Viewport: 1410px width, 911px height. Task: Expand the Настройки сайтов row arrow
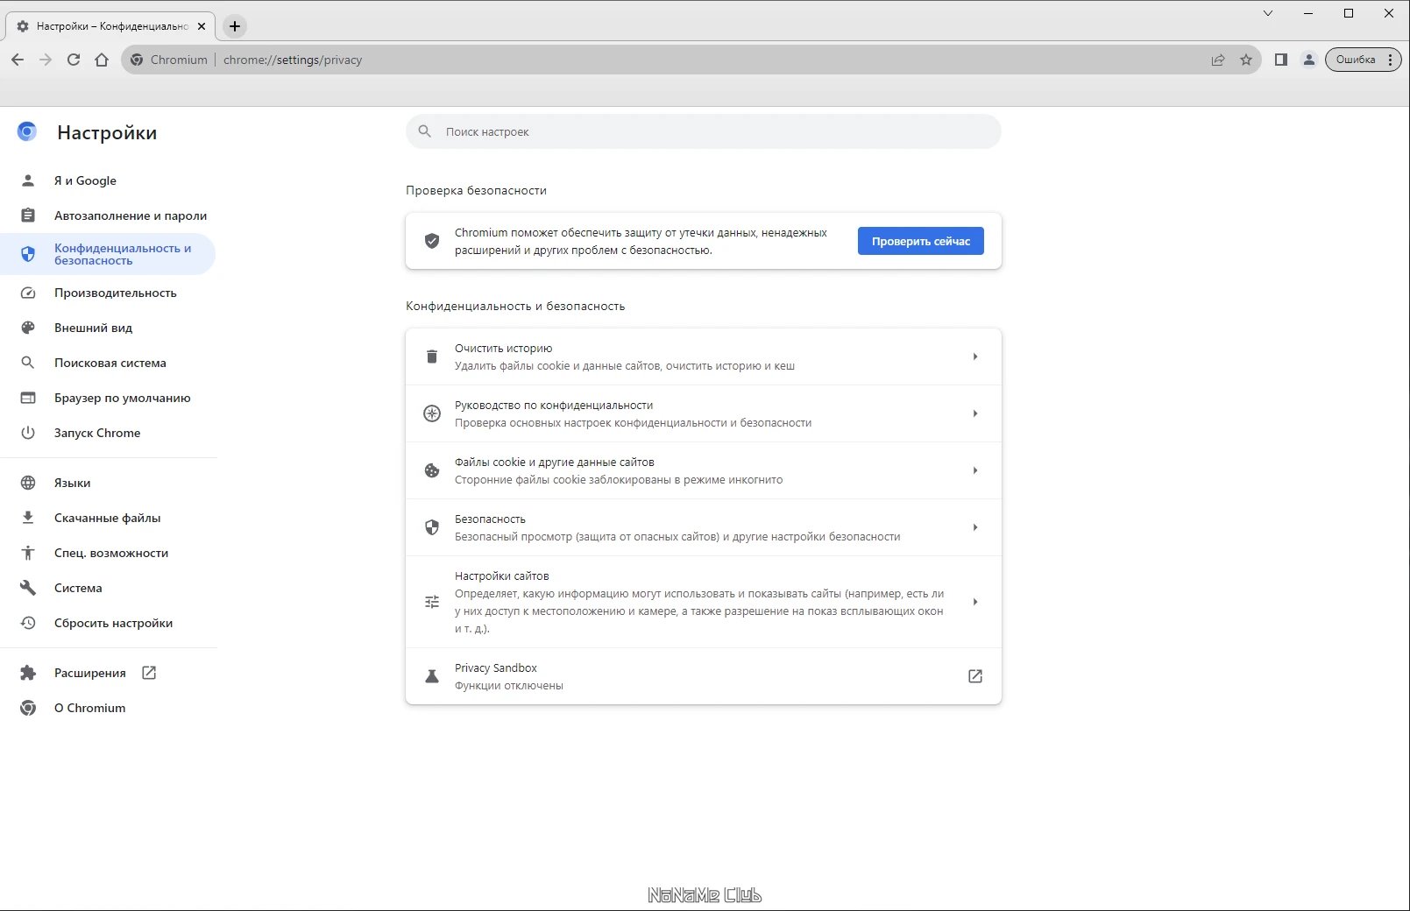point(975,602)
